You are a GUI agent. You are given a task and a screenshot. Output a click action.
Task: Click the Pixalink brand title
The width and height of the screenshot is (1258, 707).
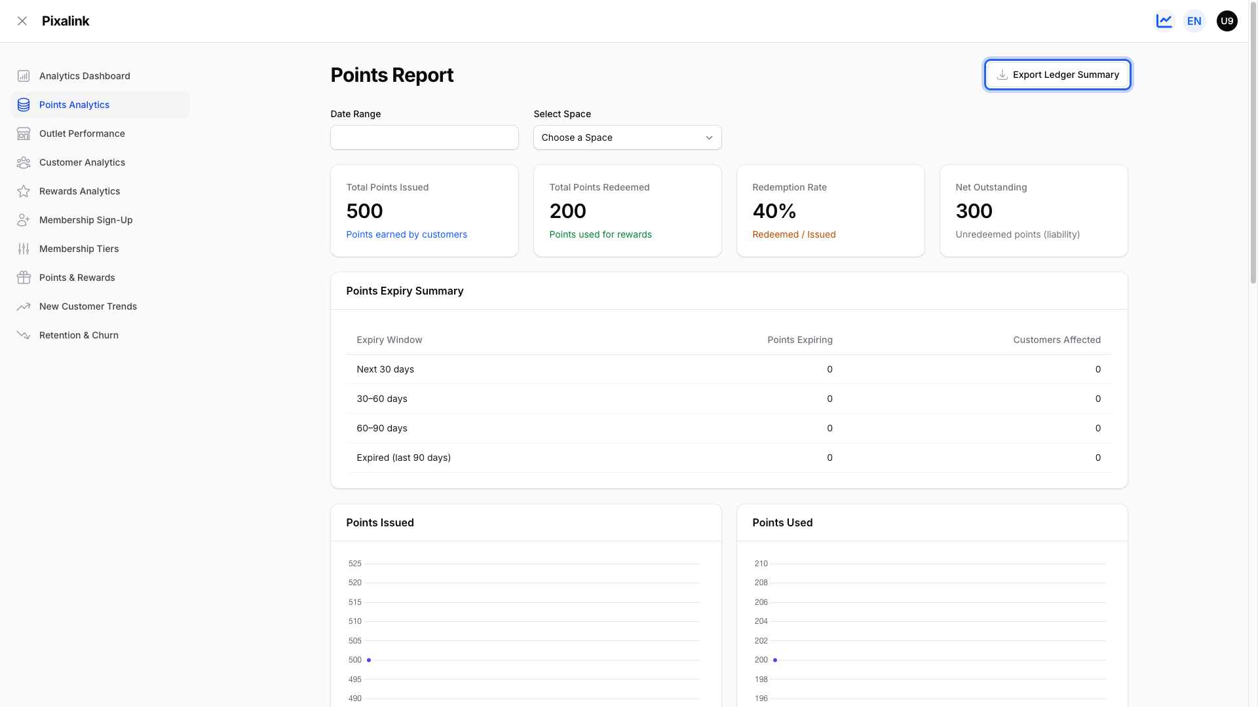coord(66,21)
